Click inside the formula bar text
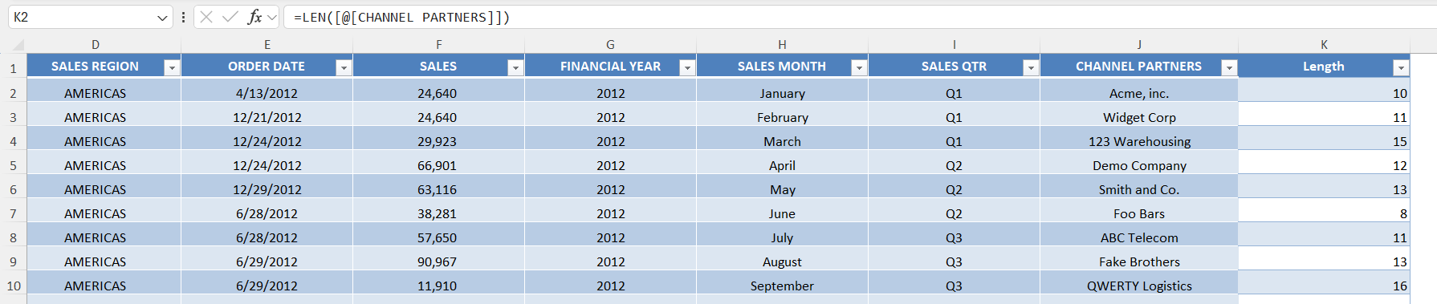The width and height of the screenshot is (1437, 304). point(859,17)
